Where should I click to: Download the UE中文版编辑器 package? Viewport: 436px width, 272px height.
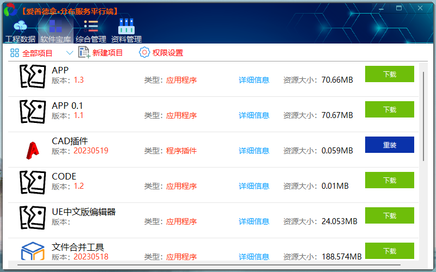(389, 215)
